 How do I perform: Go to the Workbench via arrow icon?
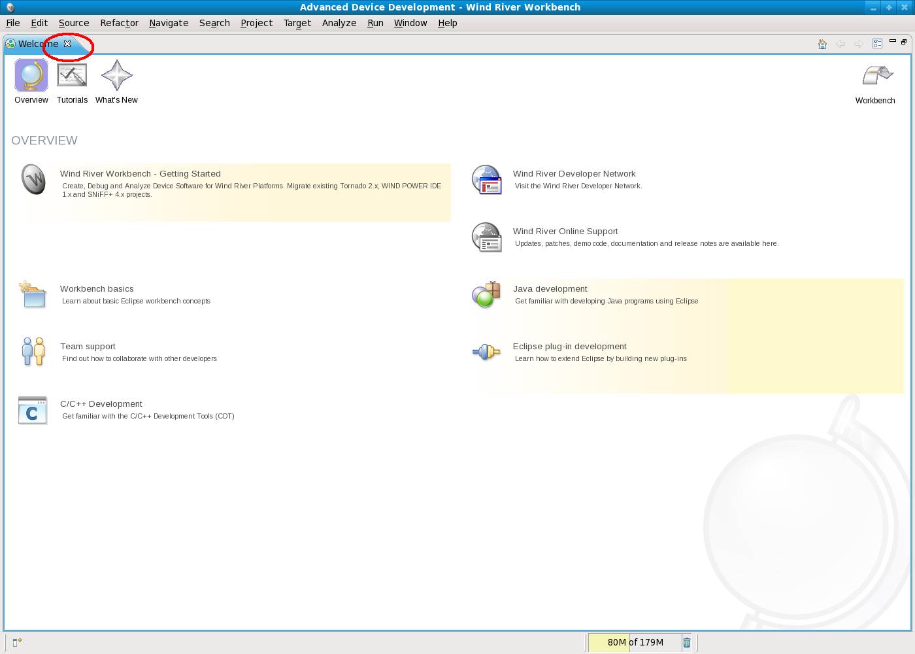coord(877,75)
